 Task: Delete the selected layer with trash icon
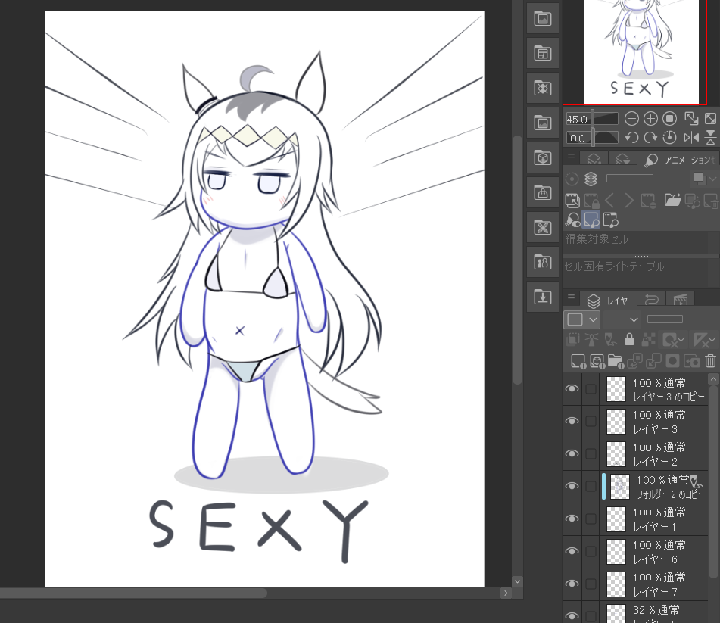[710, 361]
